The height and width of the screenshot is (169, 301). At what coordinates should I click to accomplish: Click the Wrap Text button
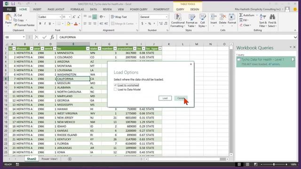pyautogui.click(x=119, y=17)
